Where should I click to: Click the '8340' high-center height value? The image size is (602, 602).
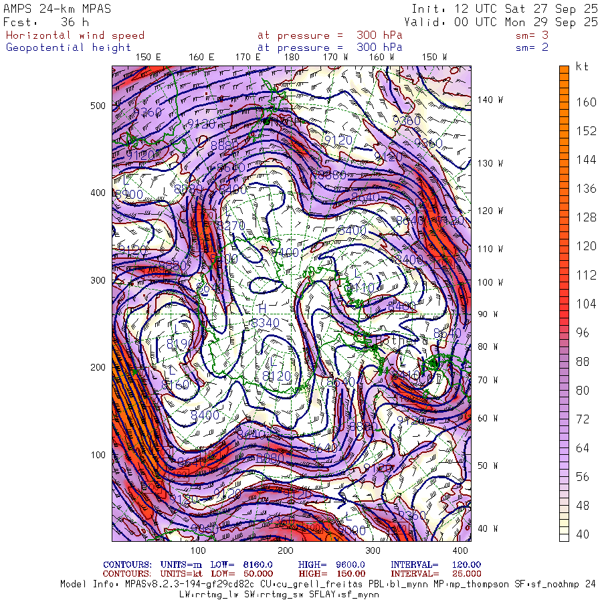[266, 323]
